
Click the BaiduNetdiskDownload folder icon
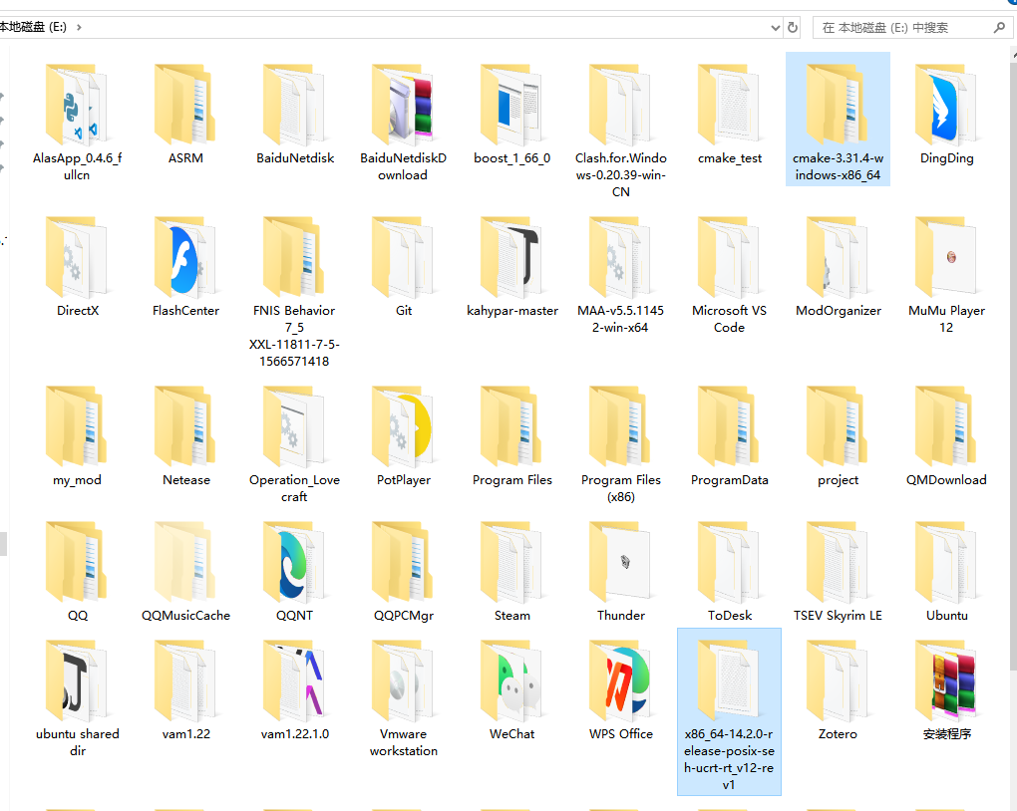[403, 105]
